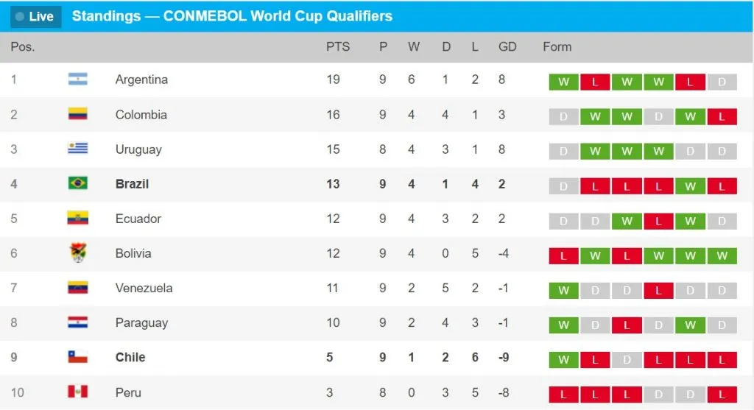The width and height of the screenshot is (754, 410).
Task: Open the Brazil team link
Action: pyautogui.click(x=132, y=183)
